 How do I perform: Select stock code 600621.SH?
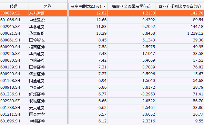[10, 33]
